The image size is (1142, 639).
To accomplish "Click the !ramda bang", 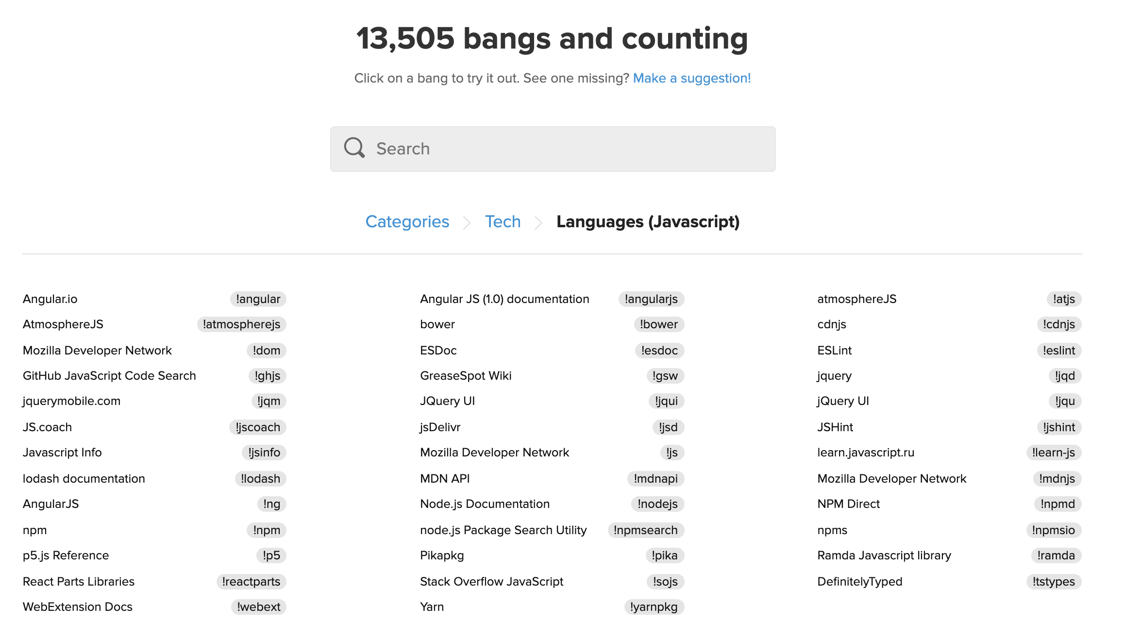I will [1056, 555].
